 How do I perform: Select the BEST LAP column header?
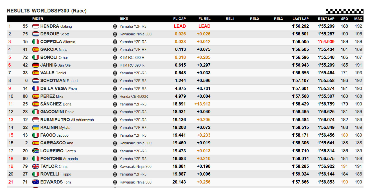[326, 19]
